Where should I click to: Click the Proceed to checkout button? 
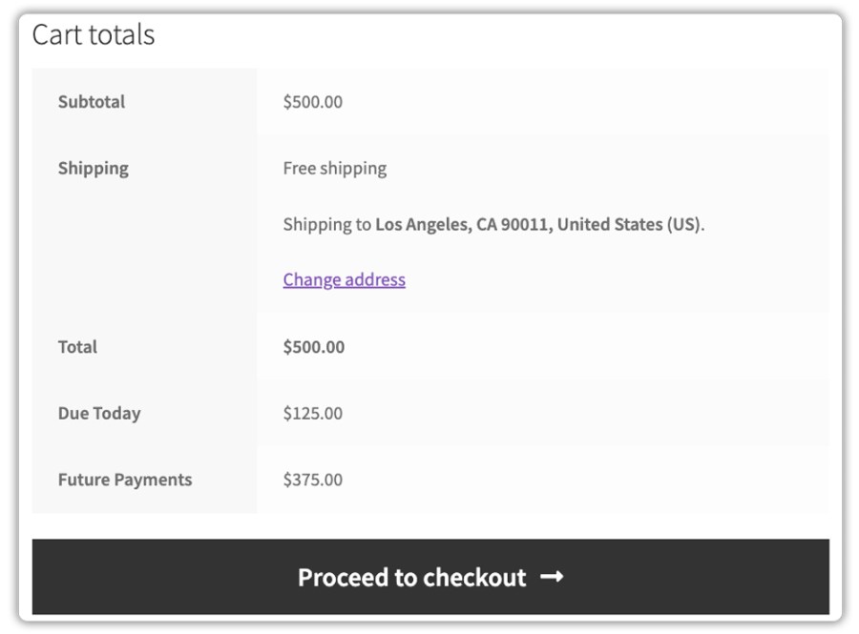click(429, 577)
